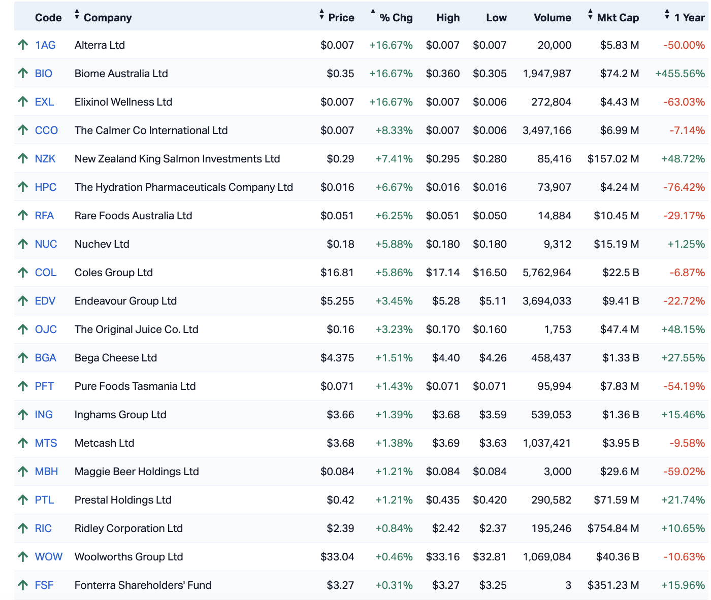Open the RIC stock code link

(43, 528)
